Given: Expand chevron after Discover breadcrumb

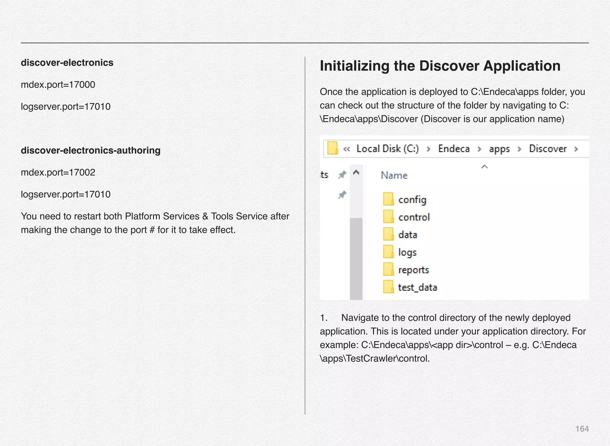Looking at the screenshot, I should [x=576, y=149].
